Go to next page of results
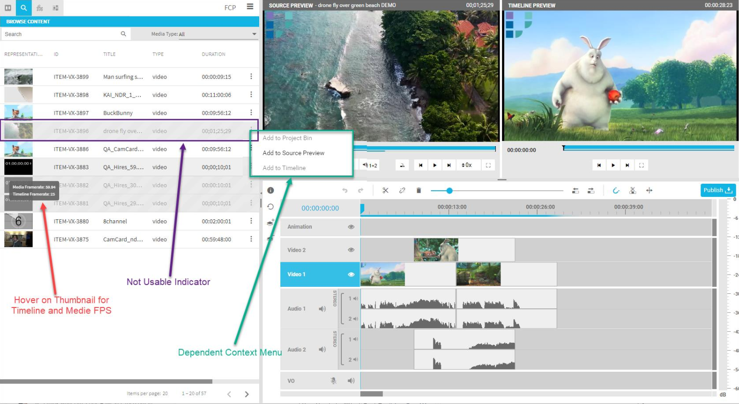 247,394
